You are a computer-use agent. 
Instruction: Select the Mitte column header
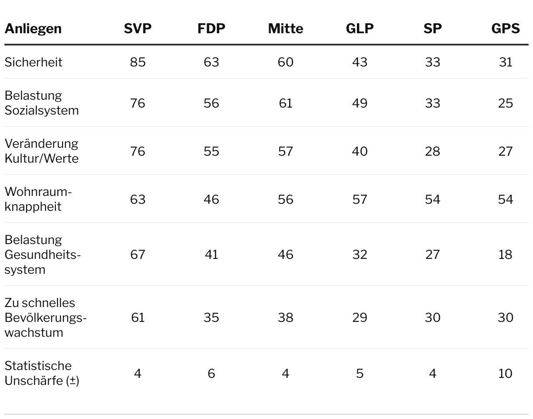[285, 29]
